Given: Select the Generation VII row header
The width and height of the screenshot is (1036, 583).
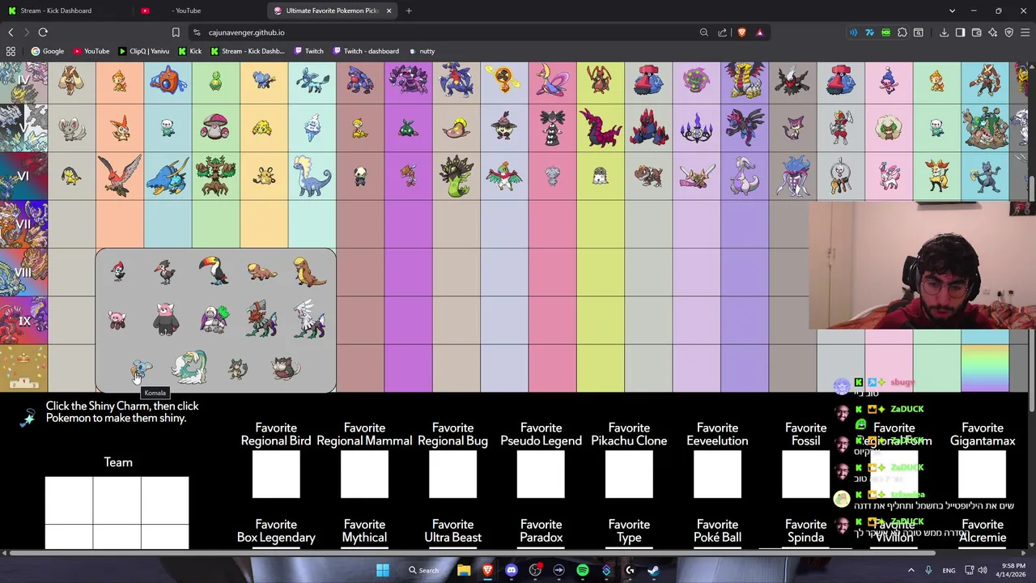Looking at the screenshot, I should (x=23, y=224).
